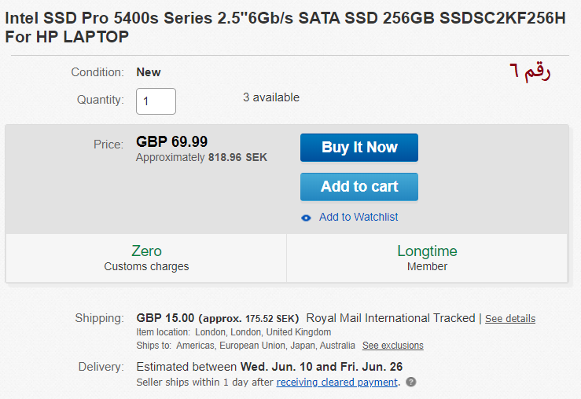
Task: Click the GBP 69.99 price
Action: [172, 142]
